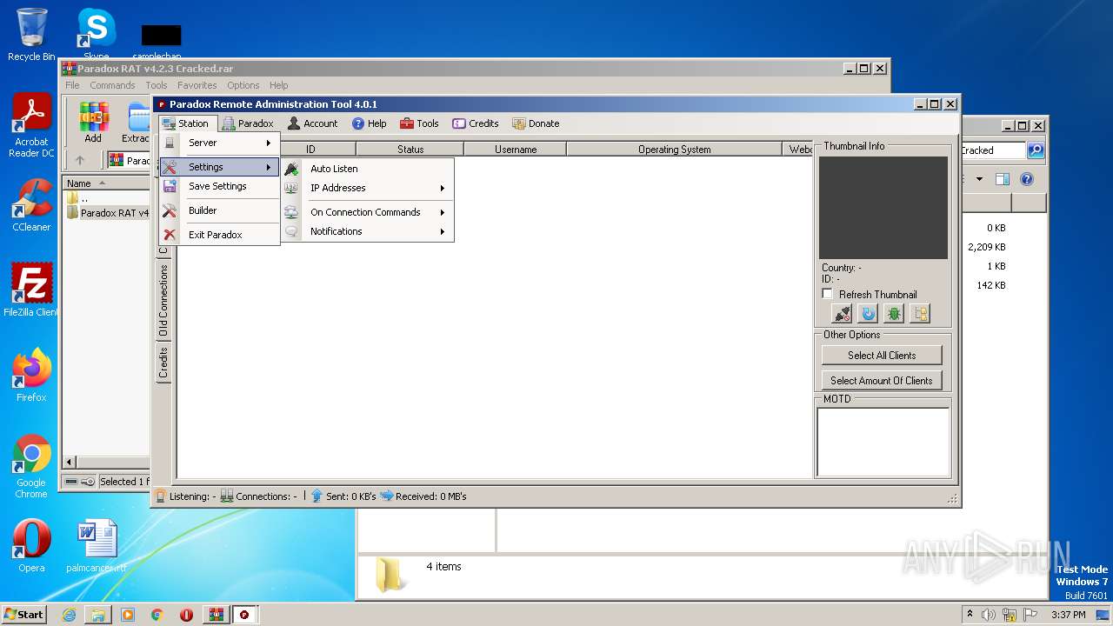Viewport: 1113px width, 626px height.
Task: Choose Save Settings in Station menu
Action: tap(219, 186)
